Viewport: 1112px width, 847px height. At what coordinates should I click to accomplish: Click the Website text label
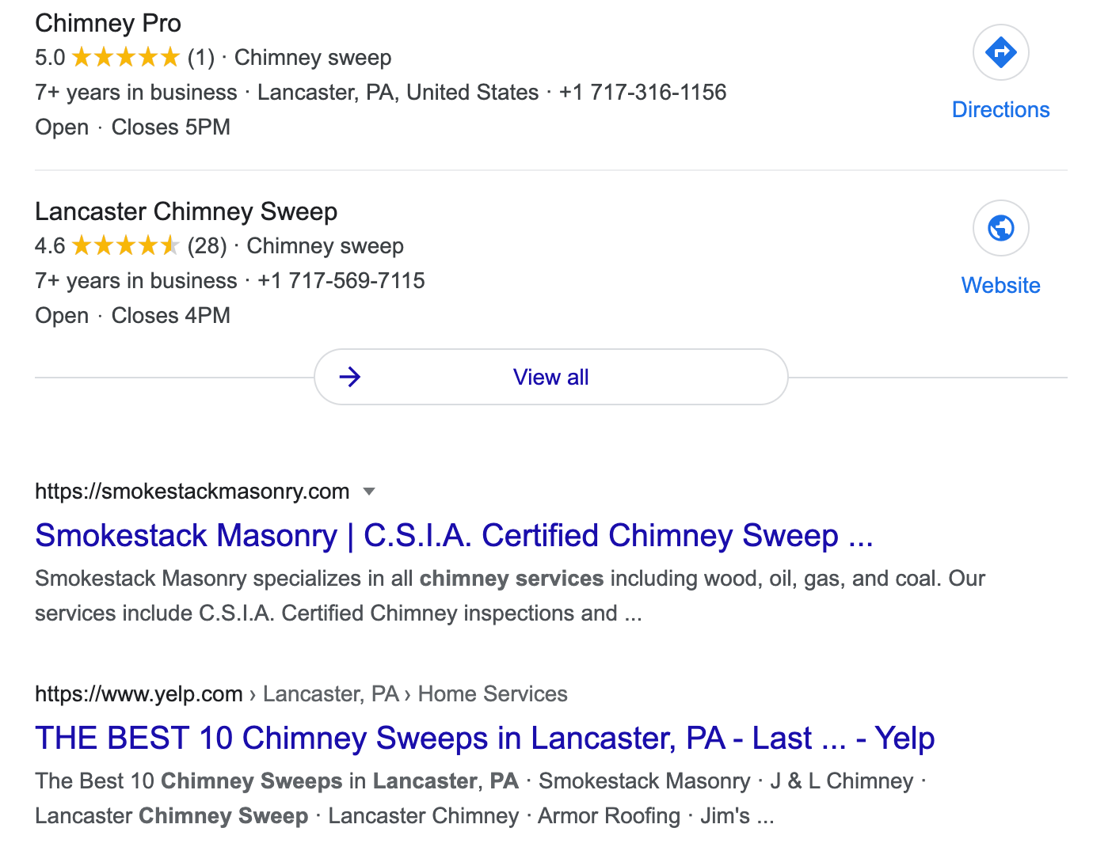(1000, 286)
